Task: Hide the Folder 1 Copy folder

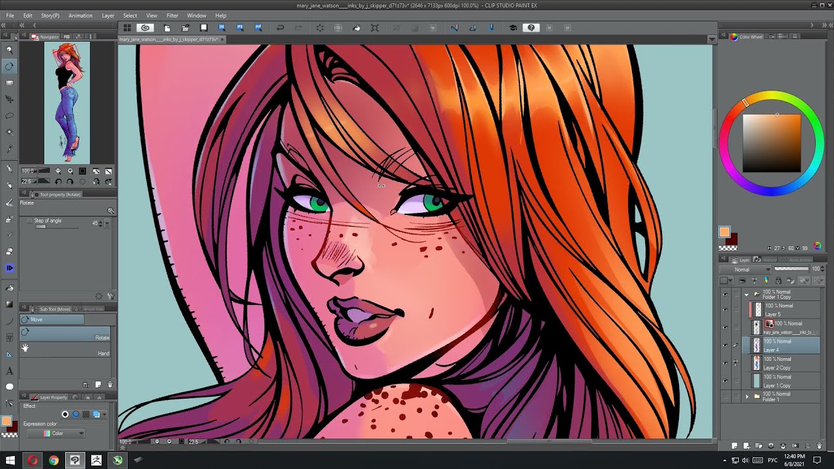Action: (x=725, y=294)
